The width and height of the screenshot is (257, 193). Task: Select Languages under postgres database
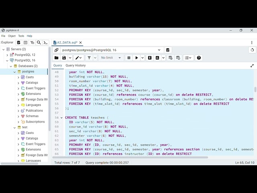coord(33,105)
